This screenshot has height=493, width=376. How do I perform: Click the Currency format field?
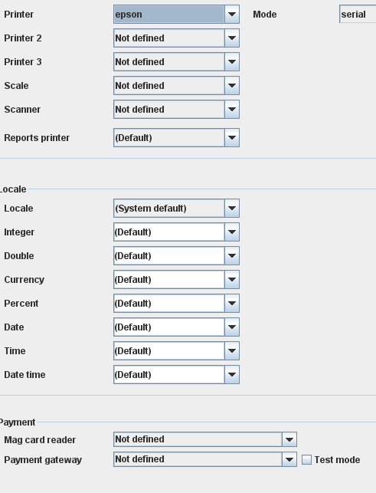point(169,280)
